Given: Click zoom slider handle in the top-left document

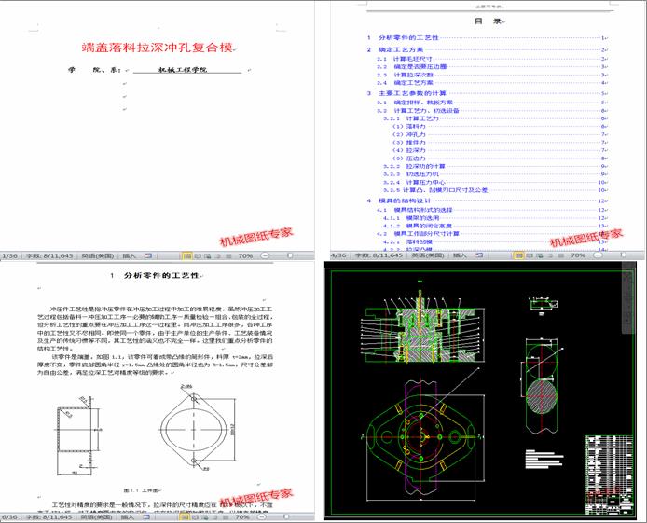Looking at the screenshot, I should pyautogui.click(x=290, y=255).
